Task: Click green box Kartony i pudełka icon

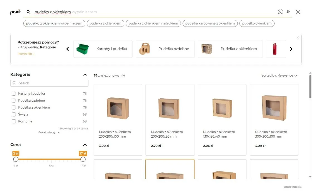Action: tap(82, 49)
